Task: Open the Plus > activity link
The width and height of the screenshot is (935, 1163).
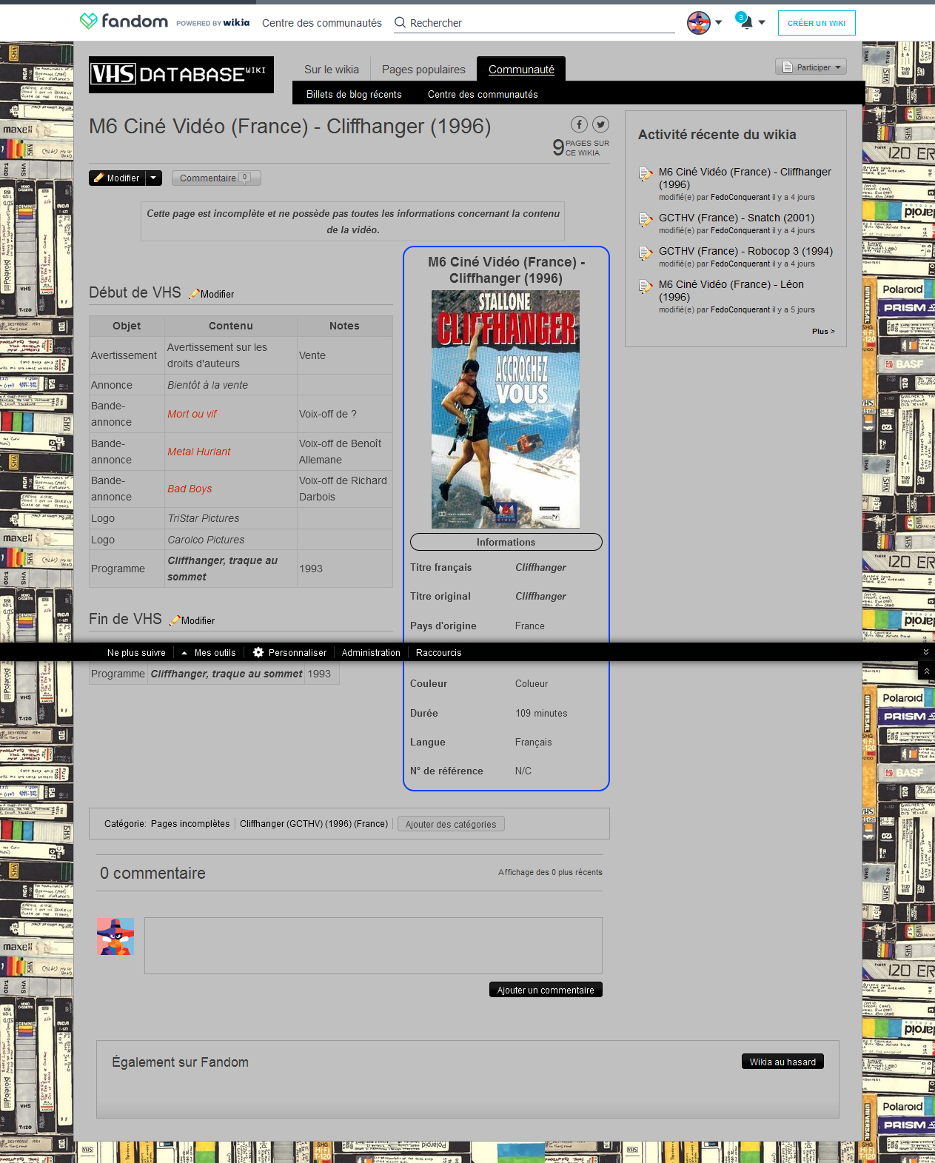Action: pos(823,331)
